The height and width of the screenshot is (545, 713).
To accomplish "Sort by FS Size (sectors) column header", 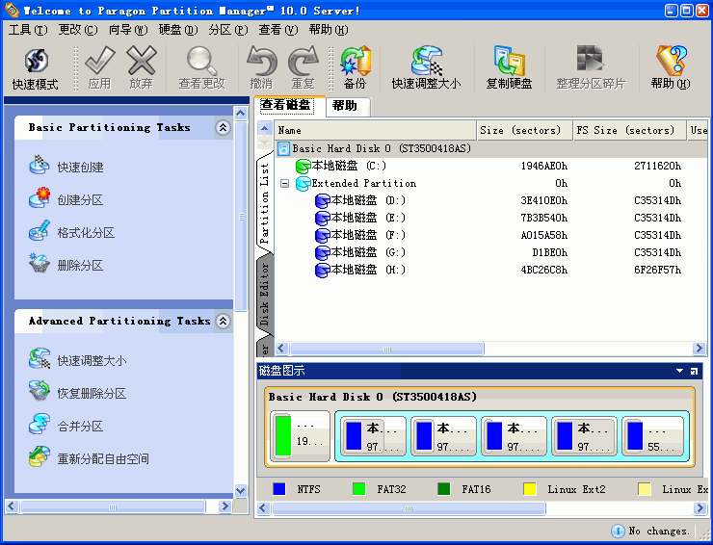I will click(x=630, y=130).
